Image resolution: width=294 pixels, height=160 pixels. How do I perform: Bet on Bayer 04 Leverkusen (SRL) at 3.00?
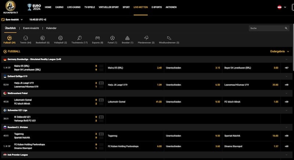pyautogui.click(x=251, y=68)
